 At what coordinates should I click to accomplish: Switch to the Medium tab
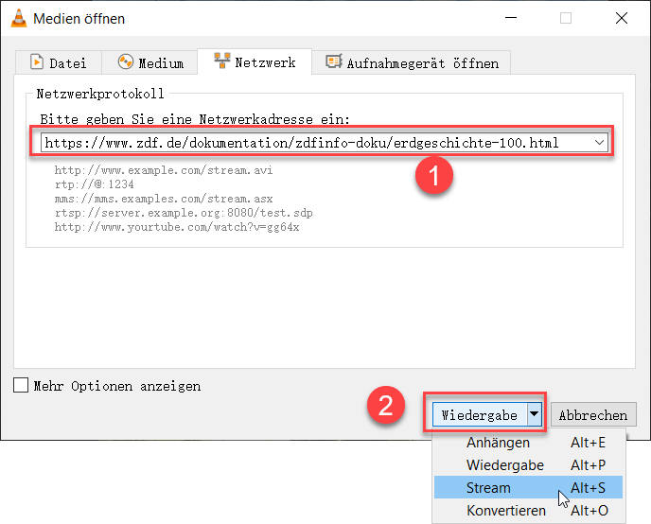click(x=150, y=63)
